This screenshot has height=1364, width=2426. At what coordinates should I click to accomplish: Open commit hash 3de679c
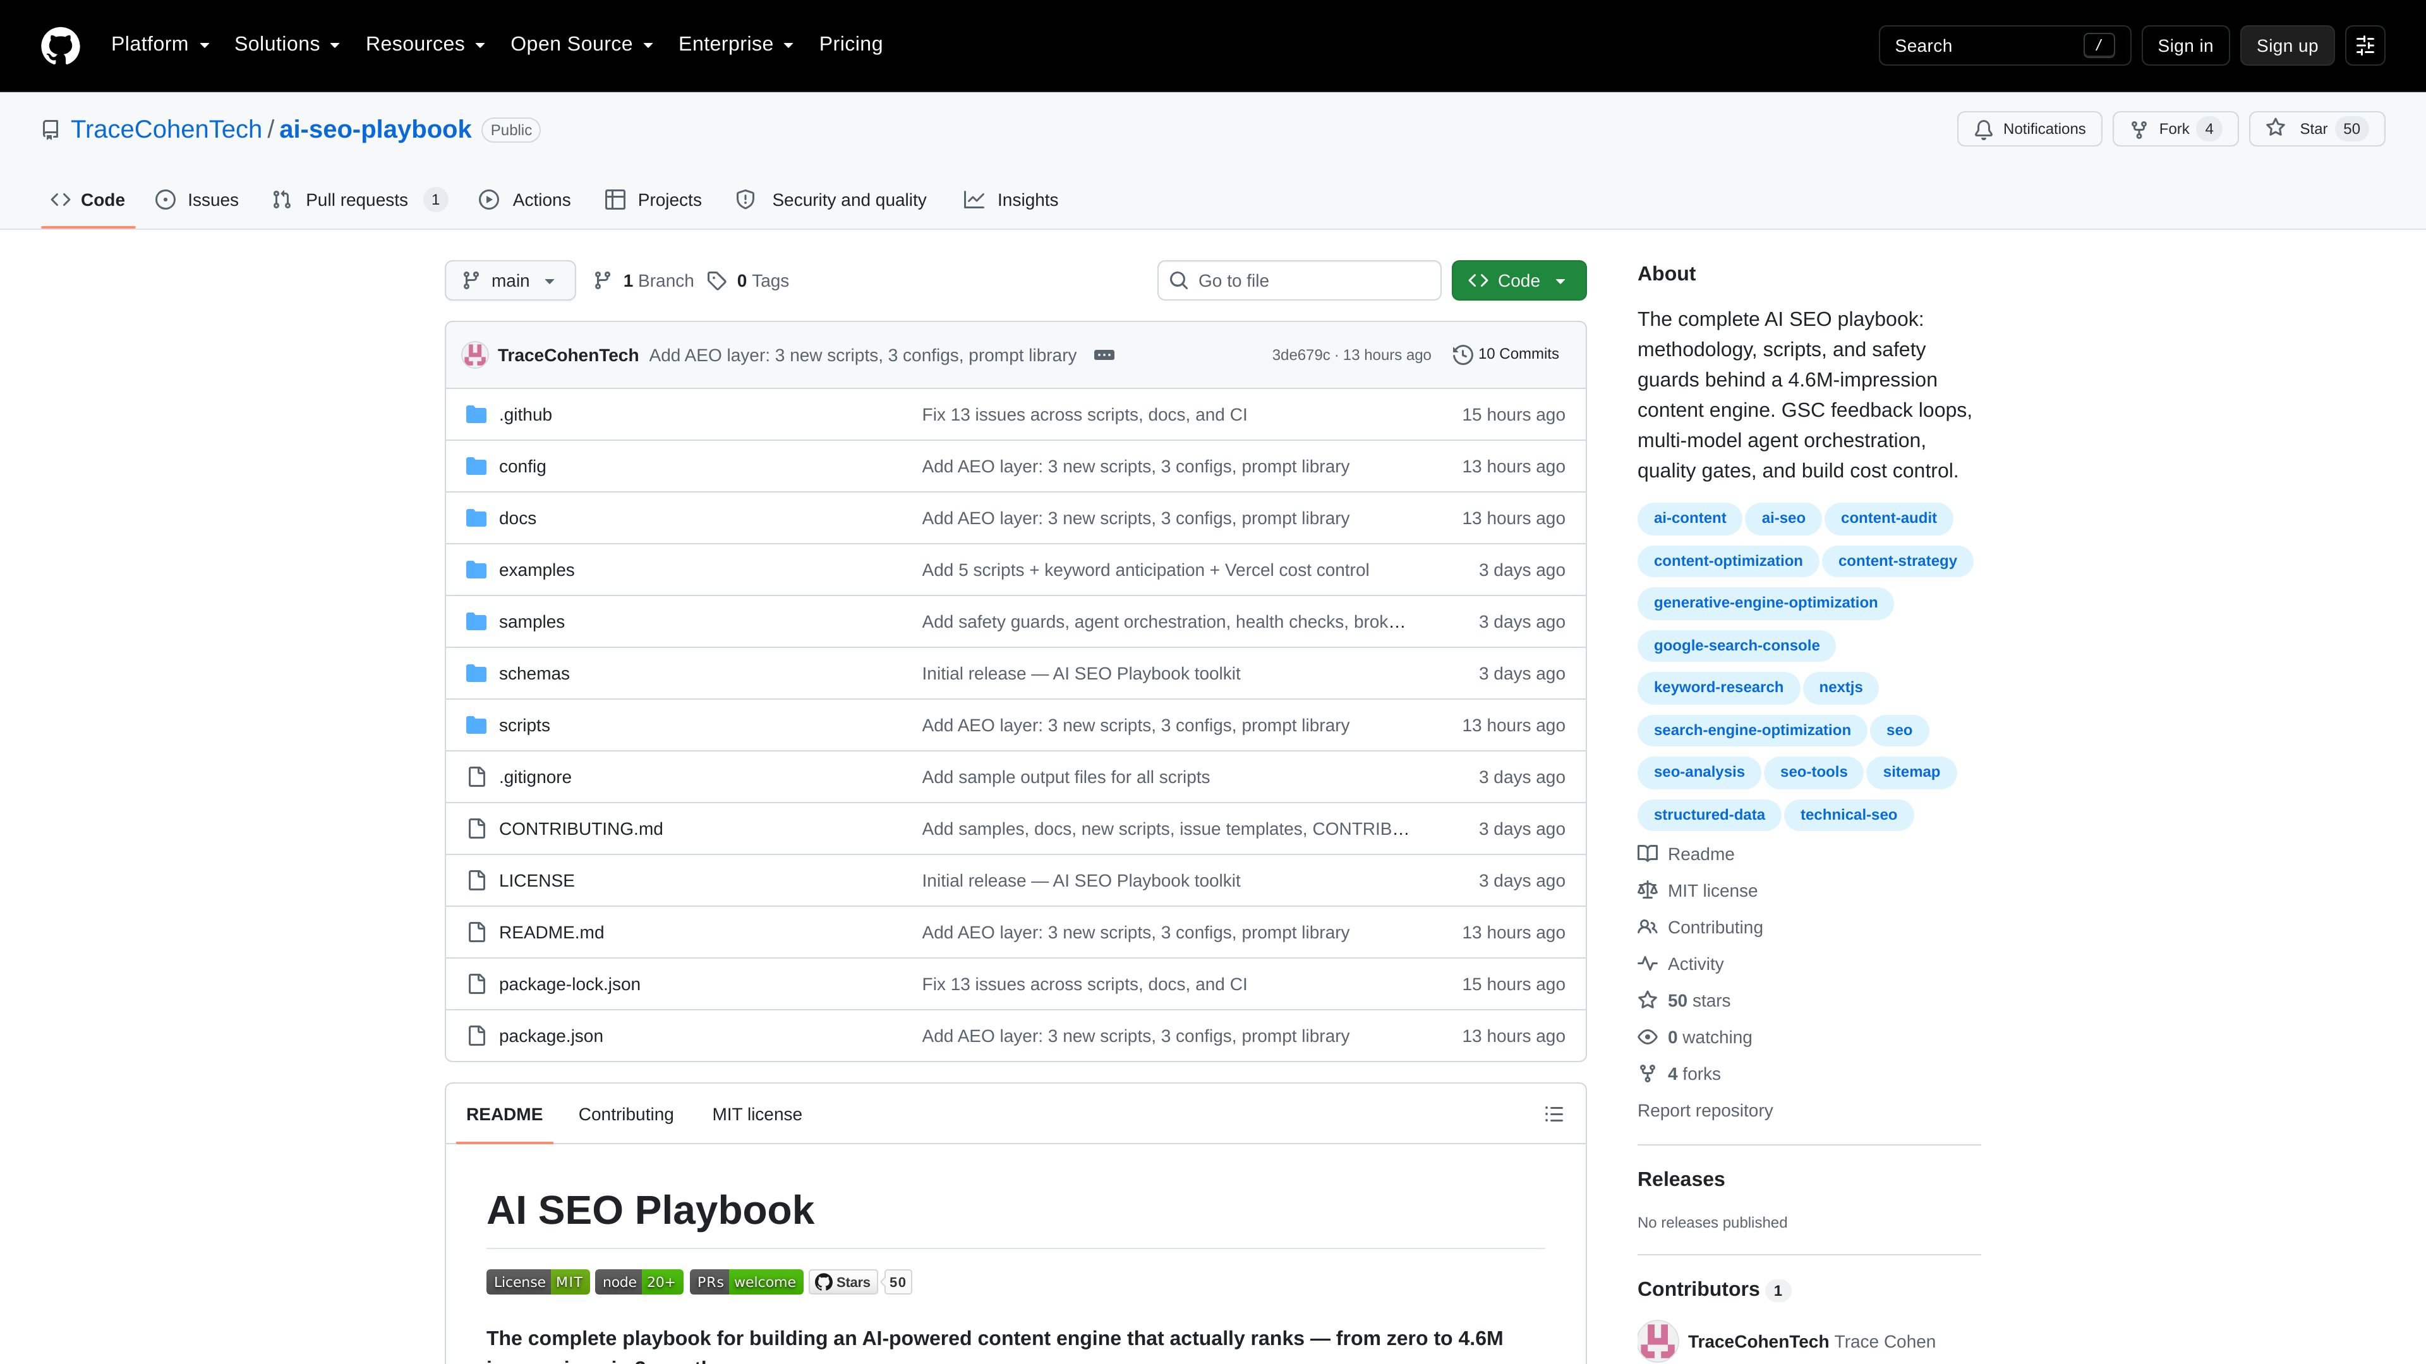(x=1301, y=355)
